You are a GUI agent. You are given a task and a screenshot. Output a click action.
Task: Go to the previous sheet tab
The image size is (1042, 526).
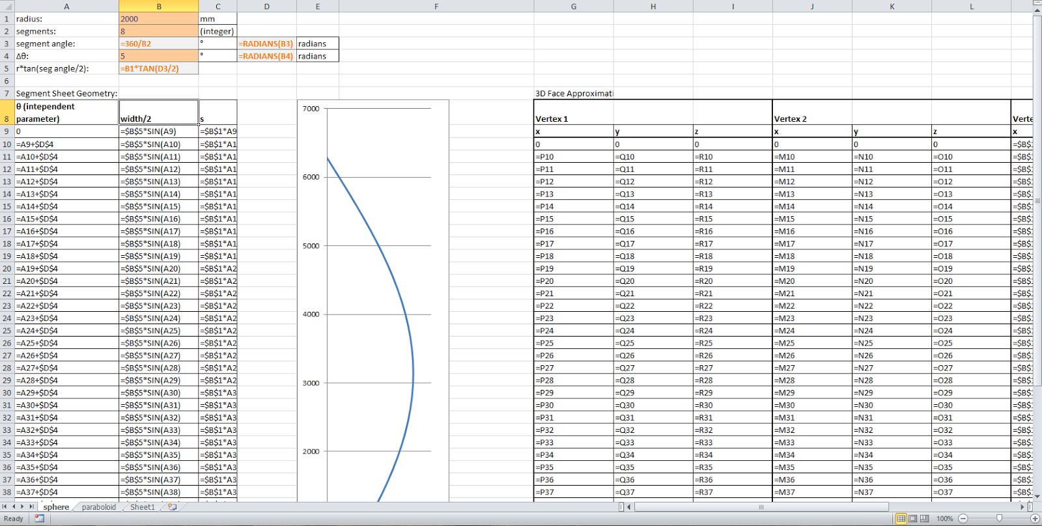pos(14,506)
